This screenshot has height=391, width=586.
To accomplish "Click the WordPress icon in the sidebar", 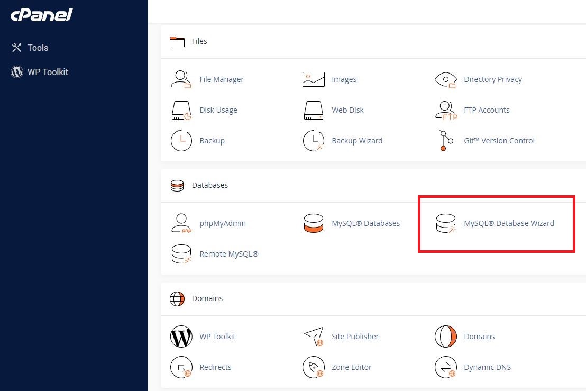I will coord(17,72).
